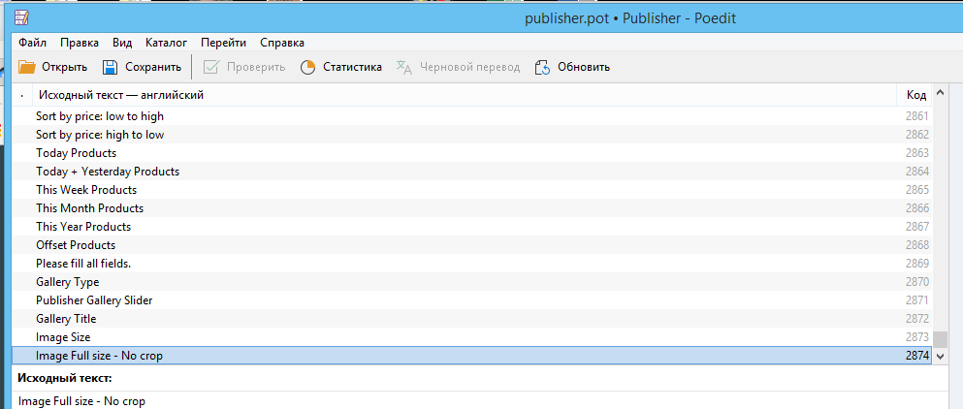Click the scrollbar up arrow
Viewport: 963px width, 409px height.
939,93
